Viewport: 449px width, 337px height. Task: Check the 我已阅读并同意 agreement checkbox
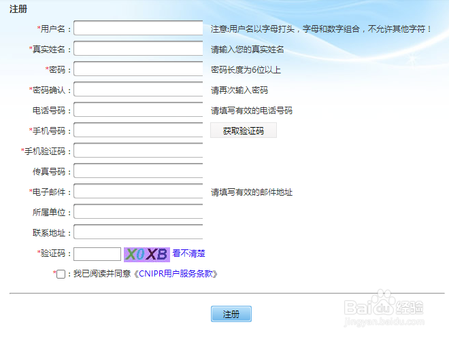point(61,274)
